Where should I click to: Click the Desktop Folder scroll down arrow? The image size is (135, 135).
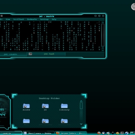click(81, 124)
